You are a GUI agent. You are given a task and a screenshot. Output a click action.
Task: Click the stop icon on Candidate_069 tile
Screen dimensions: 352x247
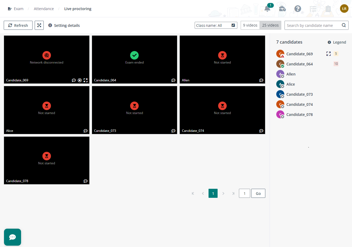coord(80,80)
